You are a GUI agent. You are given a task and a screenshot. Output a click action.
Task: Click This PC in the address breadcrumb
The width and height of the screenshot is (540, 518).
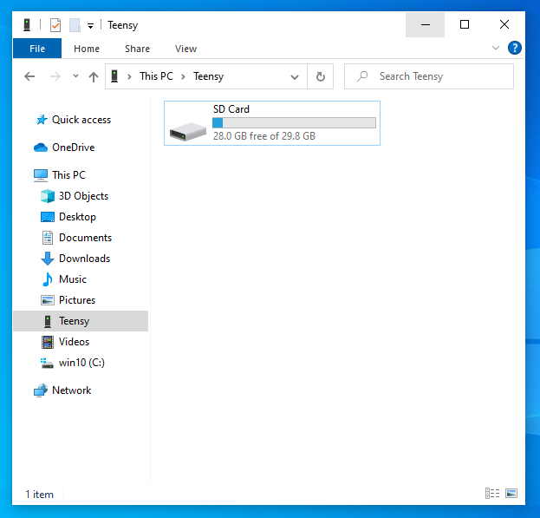(156, 76)
